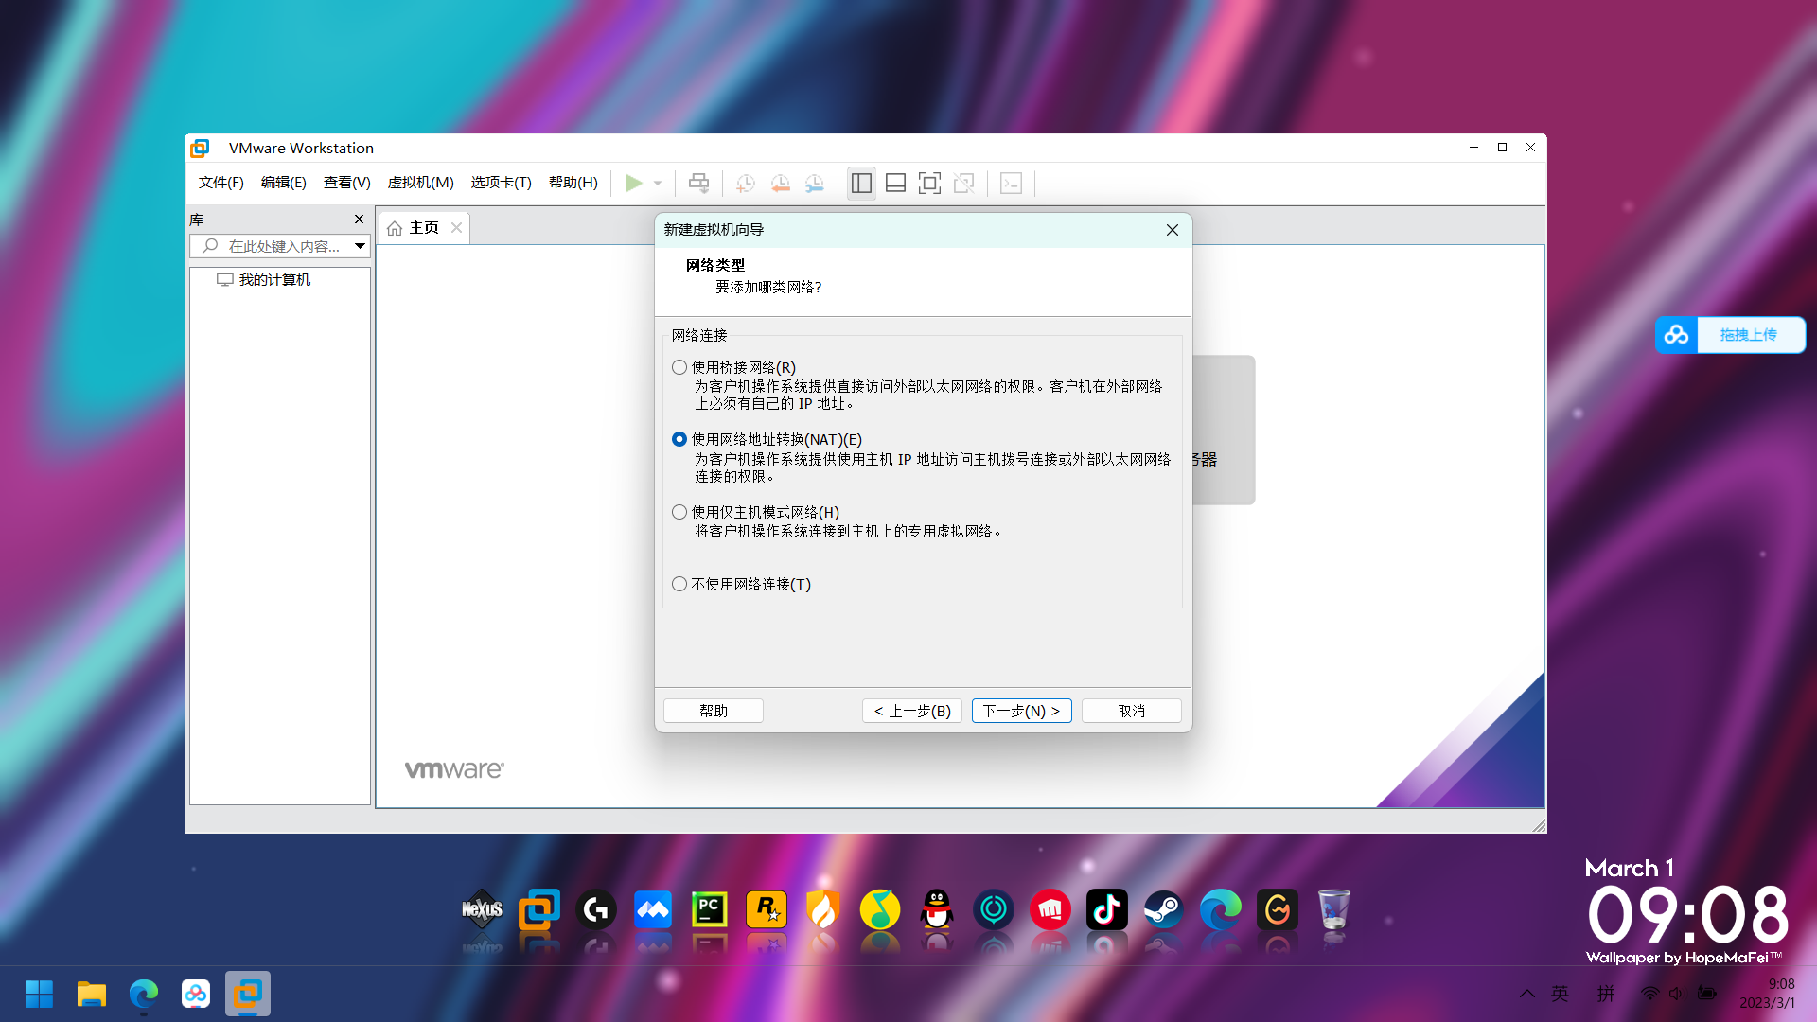Screen dimensions: 1817x1022
Task: Enter full screen mode icon
Action: click(x=929, y=184)
